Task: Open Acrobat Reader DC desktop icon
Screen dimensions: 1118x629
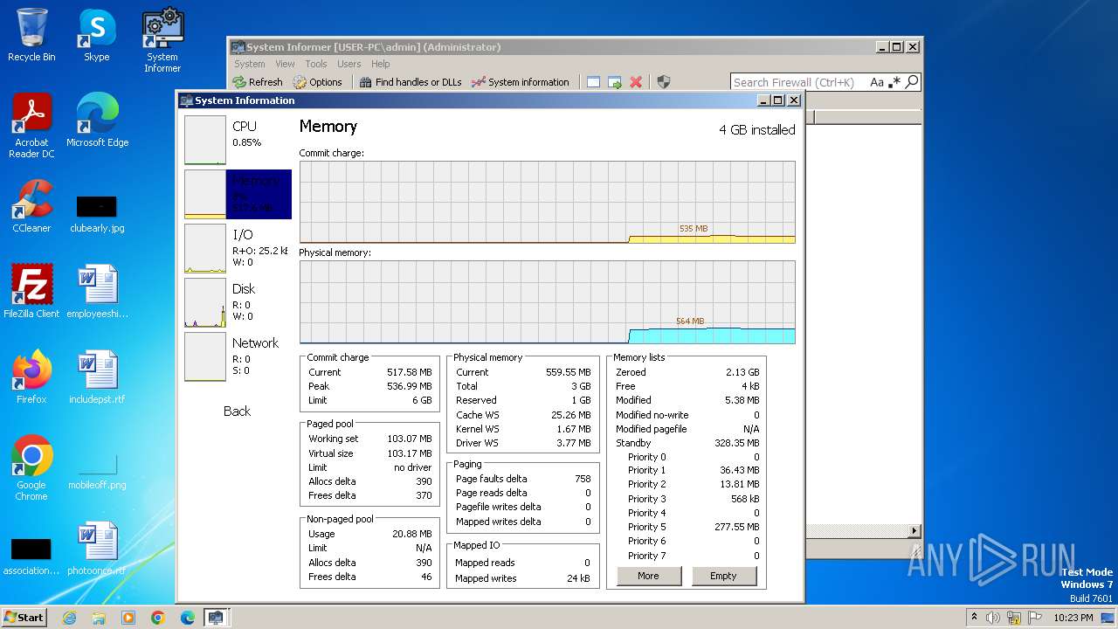Action: [x=31, y=126]
